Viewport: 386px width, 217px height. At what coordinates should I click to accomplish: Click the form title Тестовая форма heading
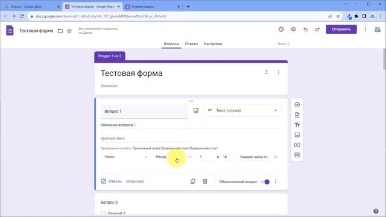tap(131, 74)
